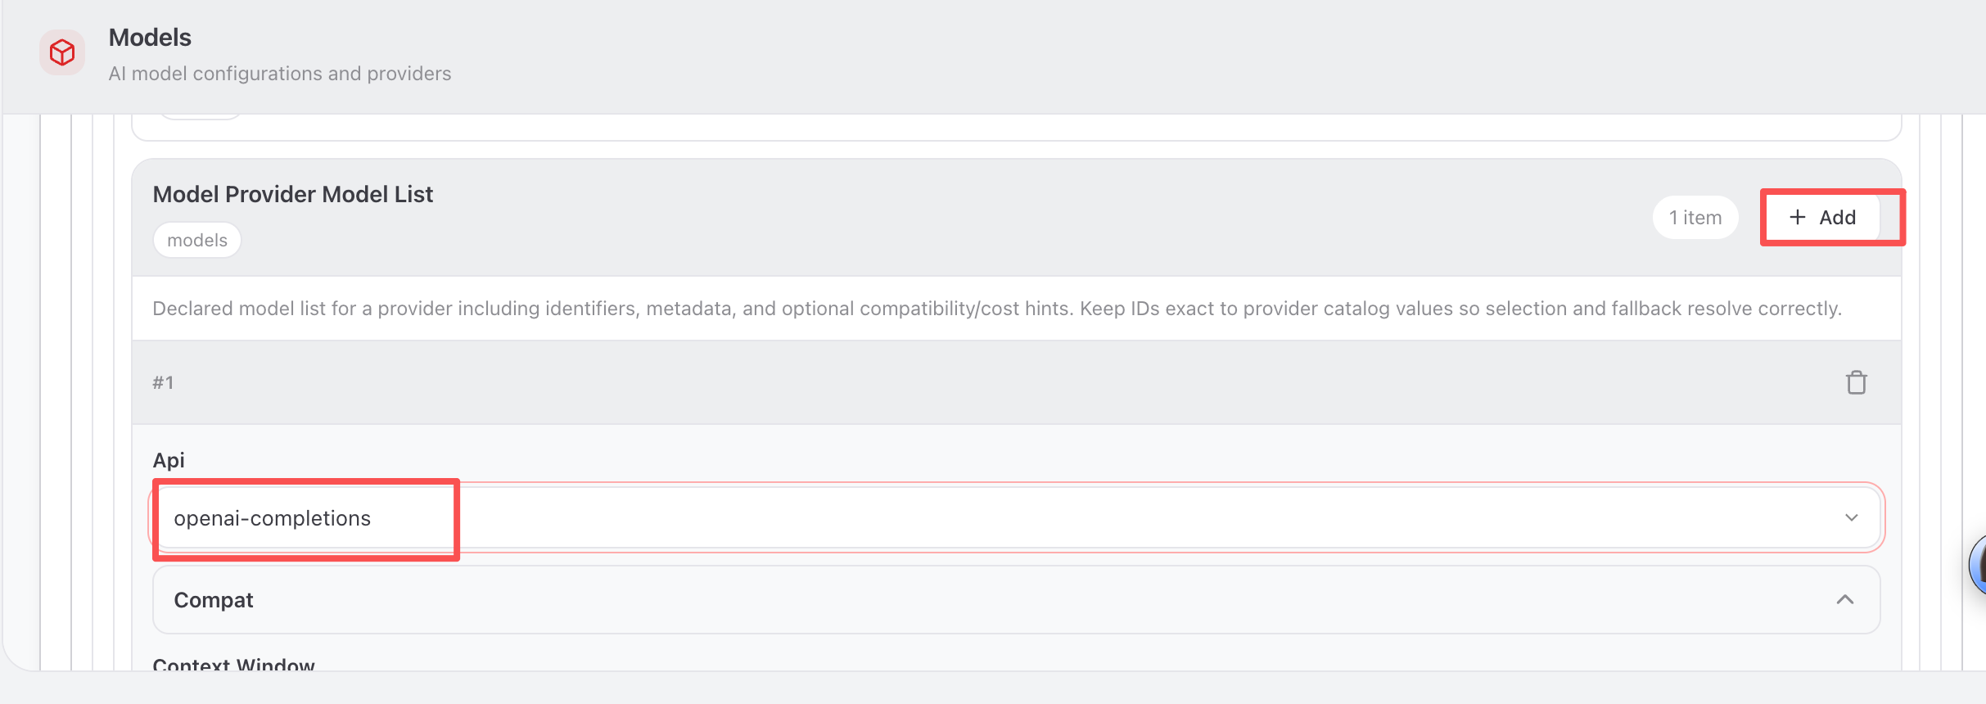Screen dimensions: 1986x704
Task: Click the Model Provider Model List title
Action: 292,194
